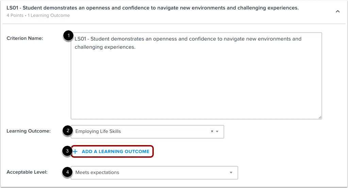
Task: Click the Acceptable Level label
Action: (27, 172)
